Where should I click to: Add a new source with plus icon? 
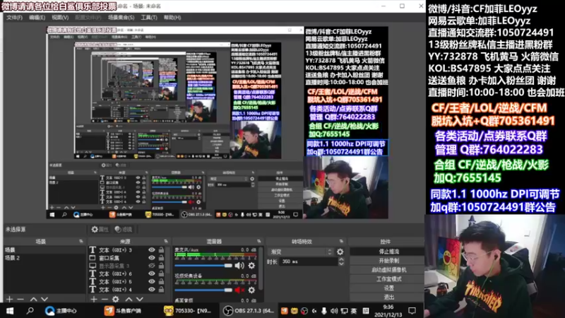pyautogui.click(x=94, y=299)
